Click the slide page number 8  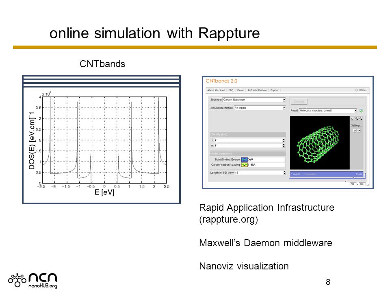(328, 282)
